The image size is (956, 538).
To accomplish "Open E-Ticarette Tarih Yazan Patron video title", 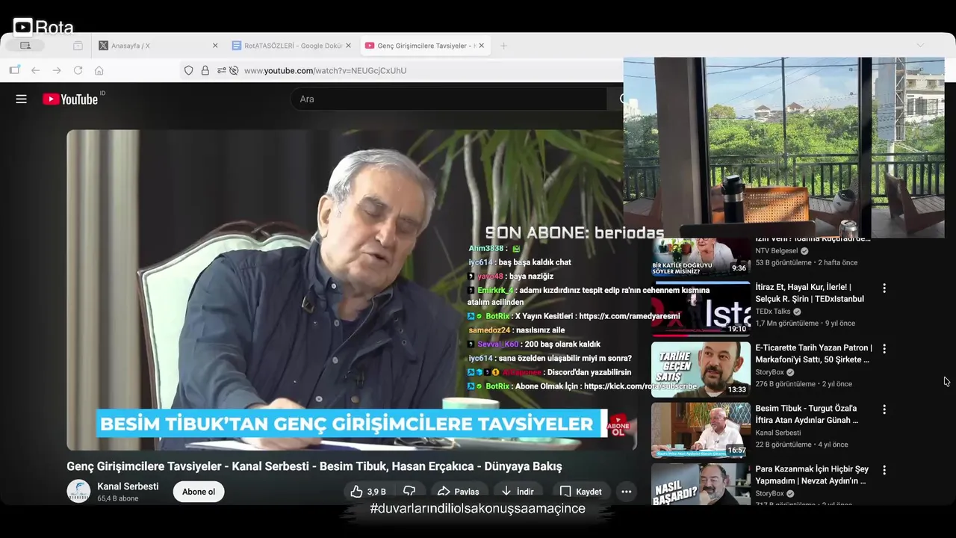I will [813, 353].
